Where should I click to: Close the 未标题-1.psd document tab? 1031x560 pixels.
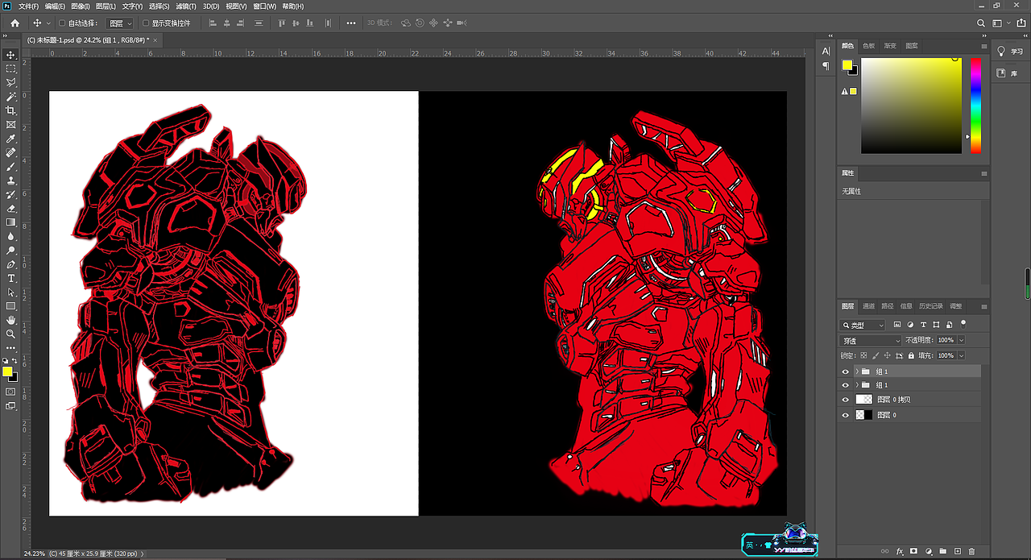click(156, 39)
